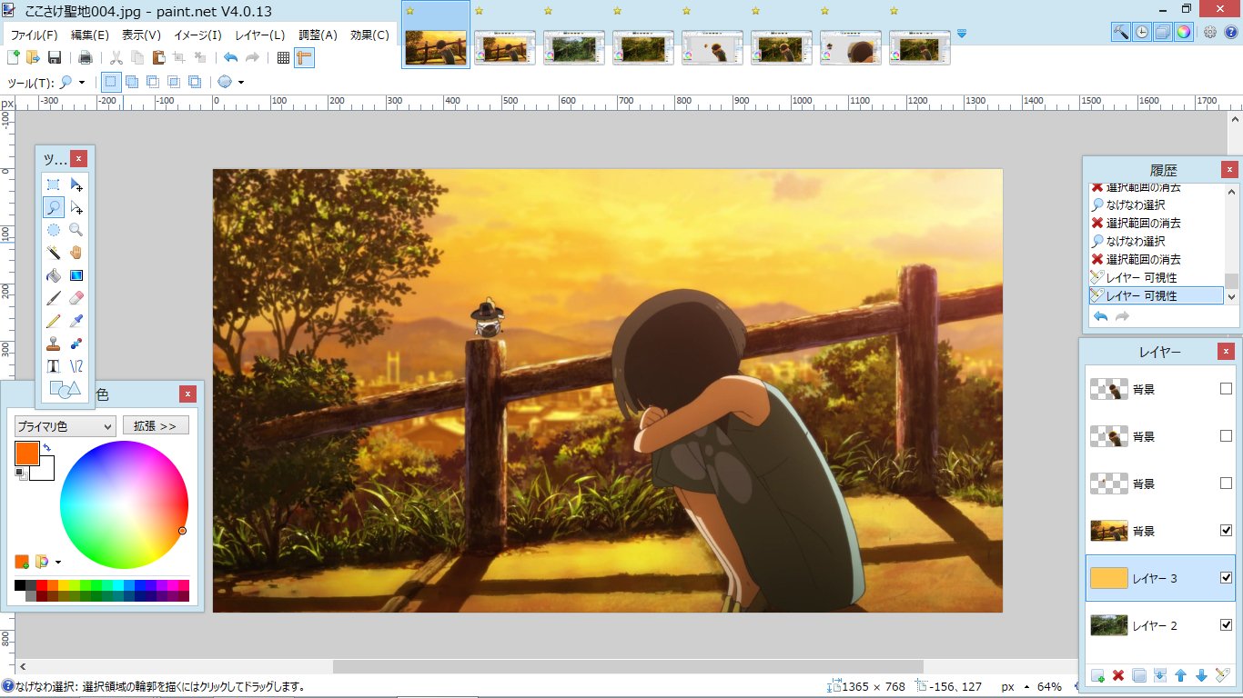
Task: Toggle visibility of second 背景 layer
Action: 1226,436
